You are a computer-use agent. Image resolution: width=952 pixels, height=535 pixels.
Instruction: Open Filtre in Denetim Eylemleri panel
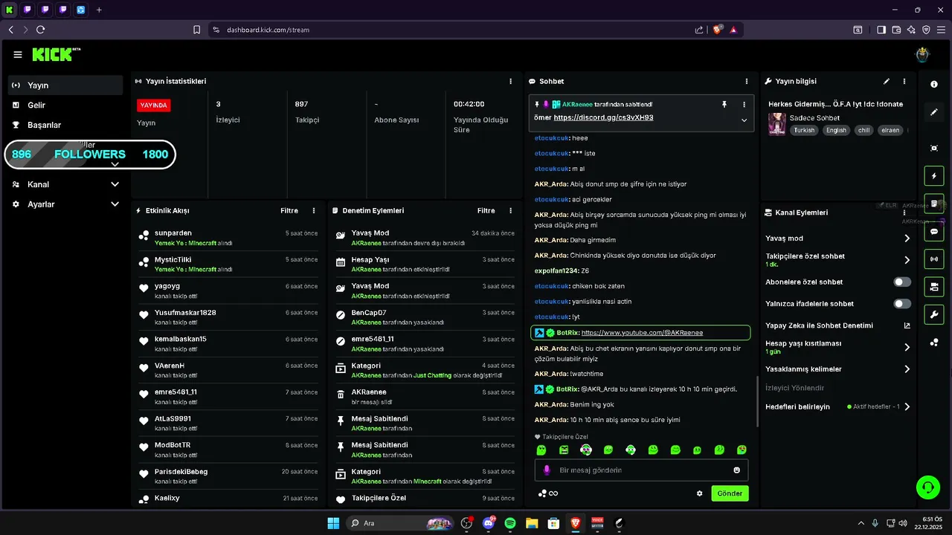click(x=486, y=211)
